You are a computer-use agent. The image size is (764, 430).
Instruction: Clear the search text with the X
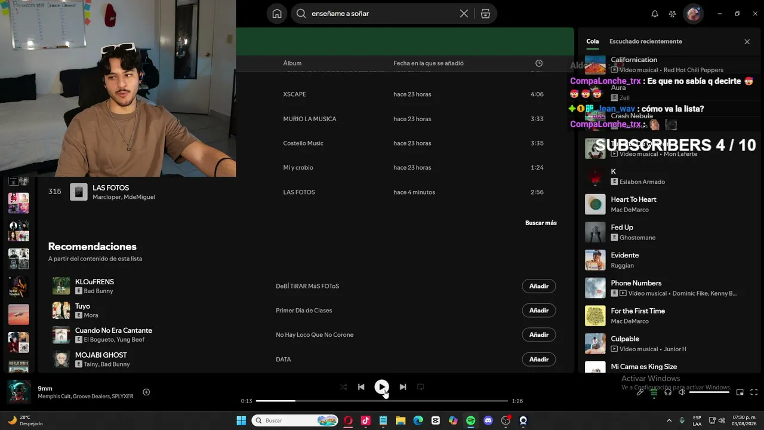[464, 14]
